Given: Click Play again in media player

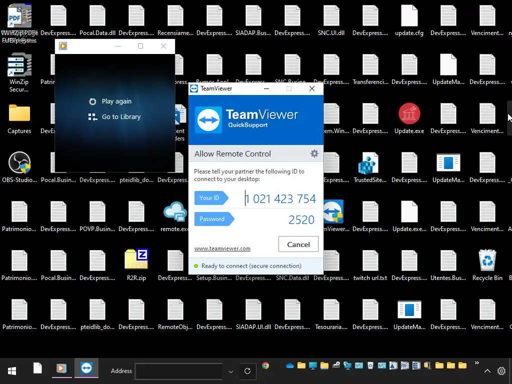Looking at the screenshot, I should tap(110, 101).
